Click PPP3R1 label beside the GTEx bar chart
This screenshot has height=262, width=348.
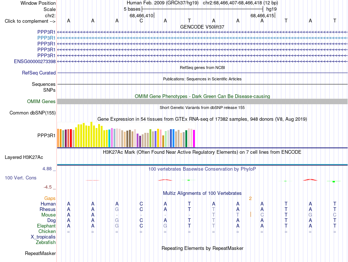pos(46,135)
